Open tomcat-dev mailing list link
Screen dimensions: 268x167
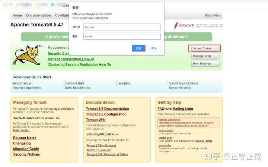pos(165,145)
